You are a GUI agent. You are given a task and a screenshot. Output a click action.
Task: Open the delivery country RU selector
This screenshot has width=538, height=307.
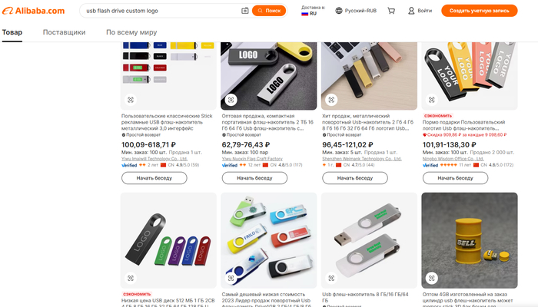(x=313, y=11)
